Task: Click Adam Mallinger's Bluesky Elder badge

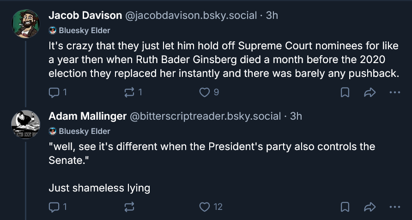Action: [79, 131]
